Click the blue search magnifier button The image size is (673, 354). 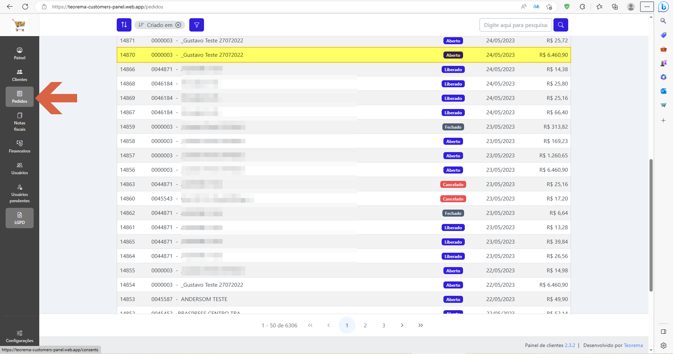(561, 25)
